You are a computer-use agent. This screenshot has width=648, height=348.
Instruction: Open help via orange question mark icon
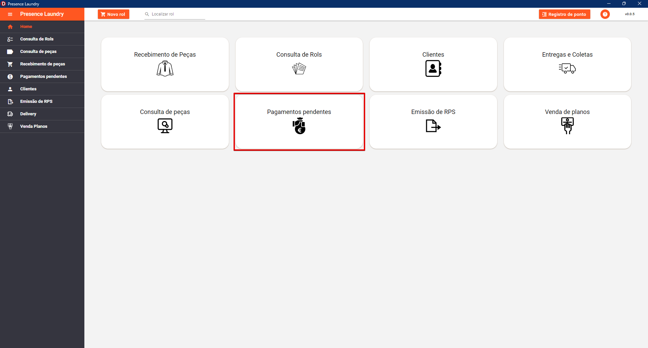pos(605,14)
